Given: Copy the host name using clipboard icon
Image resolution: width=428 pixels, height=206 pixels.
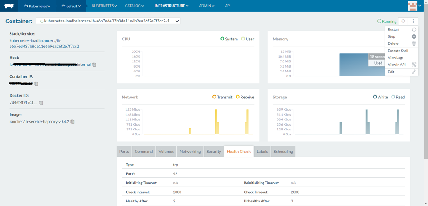Looking at the screenshot, I should coord(94,65).
